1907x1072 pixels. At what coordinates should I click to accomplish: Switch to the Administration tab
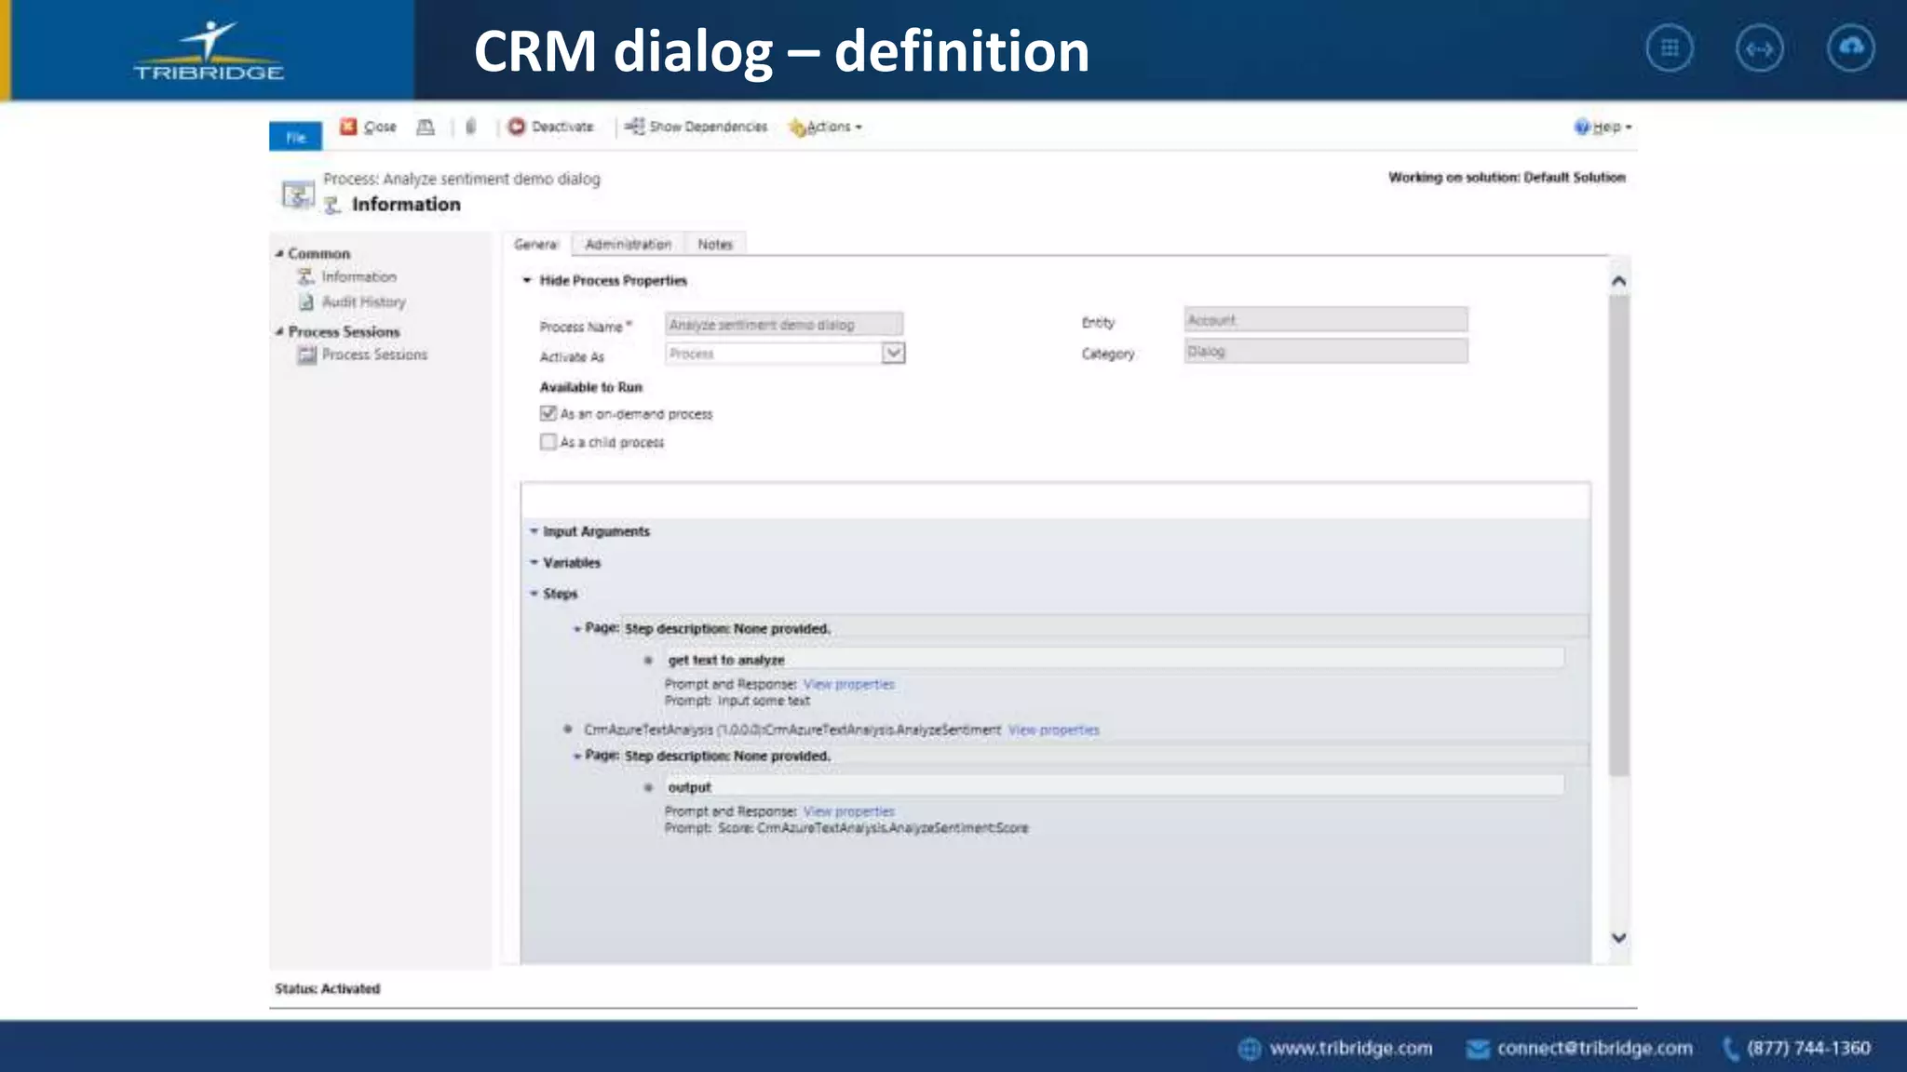628,244
